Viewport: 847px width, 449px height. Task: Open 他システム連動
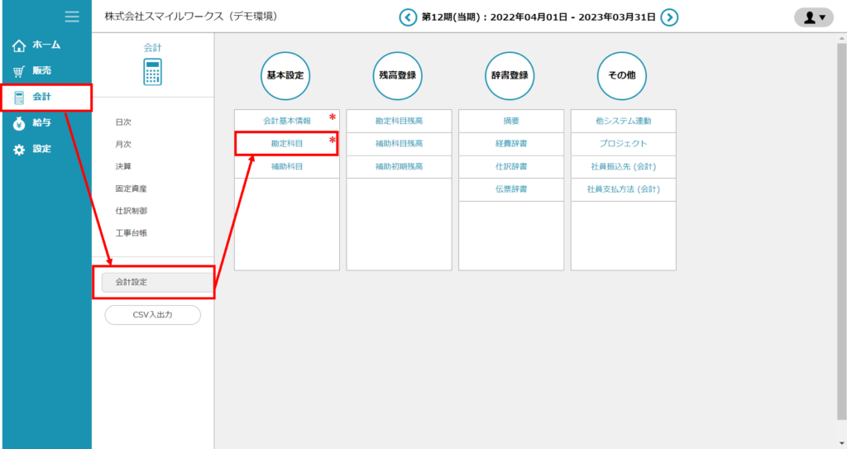click(x=624, y=121)
